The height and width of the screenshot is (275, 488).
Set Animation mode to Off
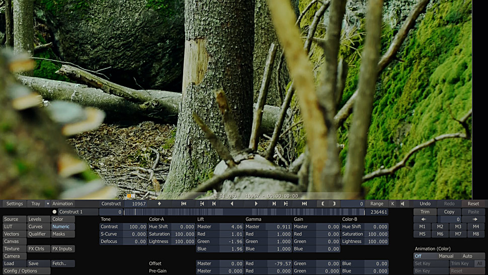tap(419, 256)
